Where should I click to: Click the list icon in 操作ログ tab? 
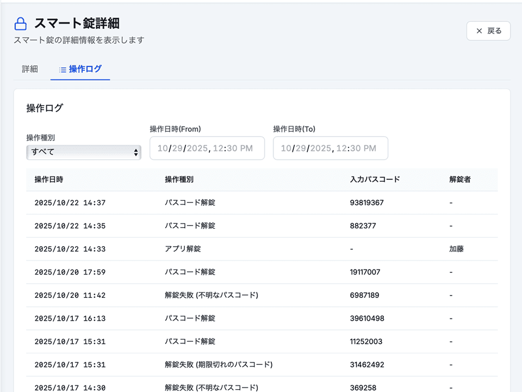(x=63, y=70)
